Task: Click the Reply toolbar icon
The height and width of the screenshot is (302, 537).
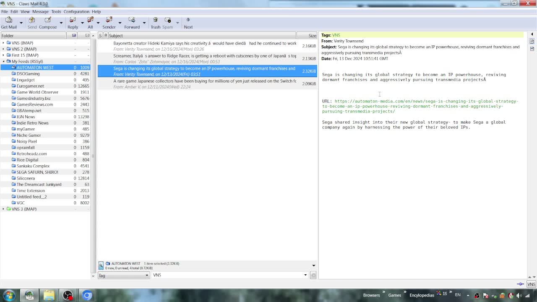Action: 73,20
